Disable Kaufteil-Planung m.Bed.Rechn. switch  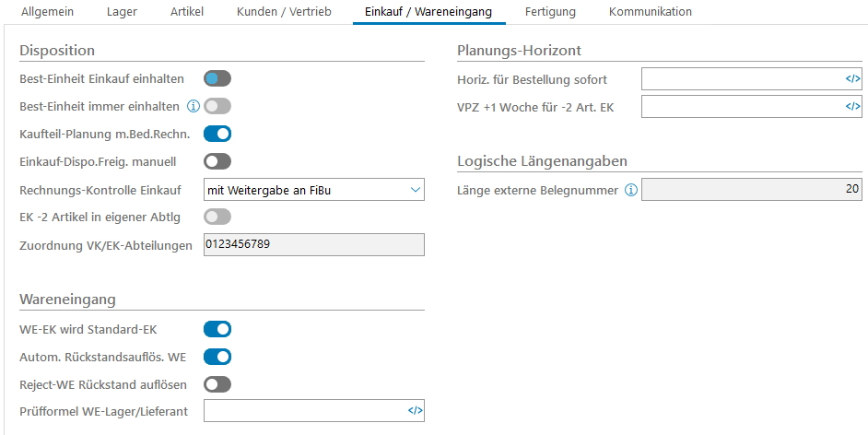point(217,134)
